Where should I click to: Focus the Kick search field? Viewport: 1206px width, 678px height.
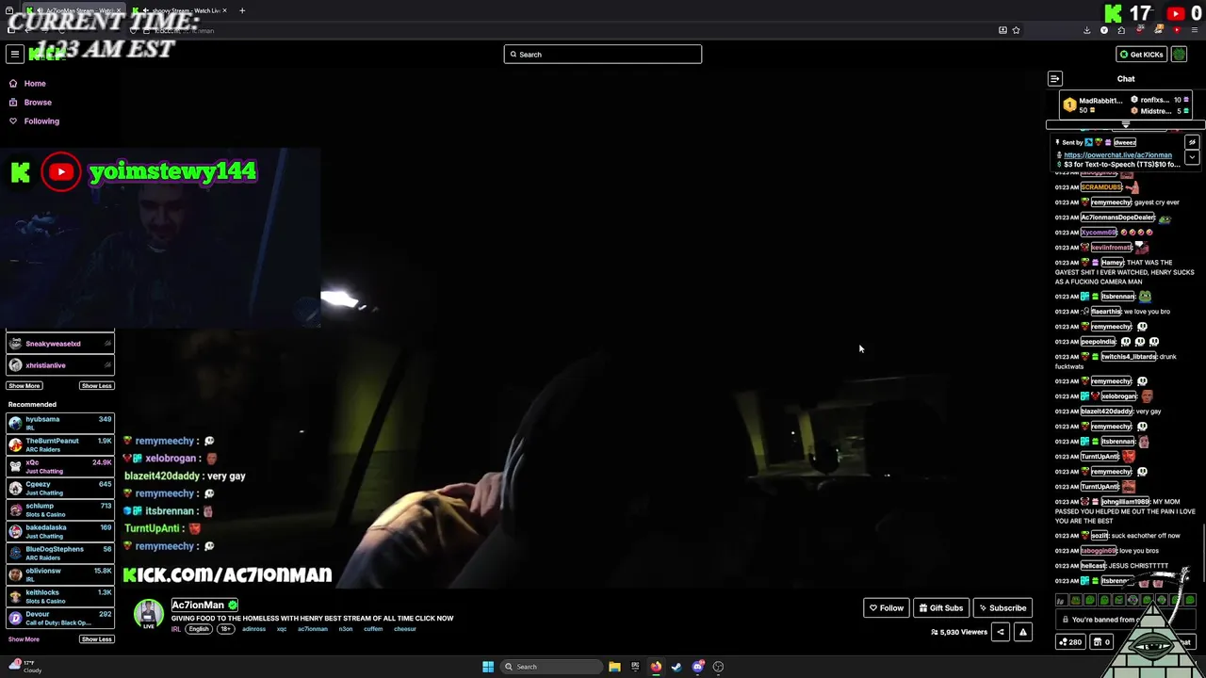pyautogui.click(x=603, y=55)
